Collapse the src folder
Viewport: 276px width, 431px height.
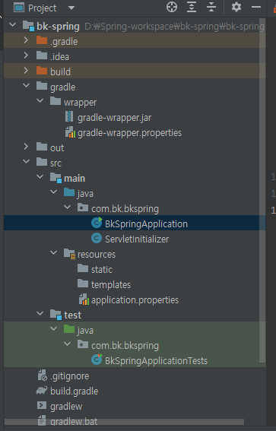(x=27, y=161)
